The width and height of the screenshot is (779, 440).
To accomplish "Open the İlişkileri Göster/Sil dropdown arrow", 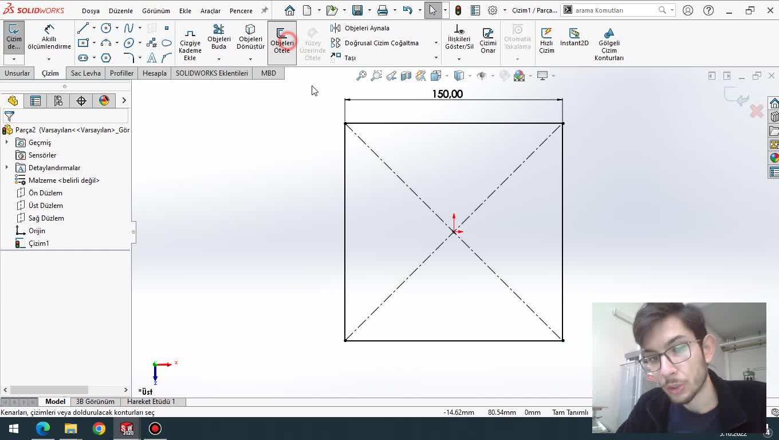I will [x=459, y=59].
